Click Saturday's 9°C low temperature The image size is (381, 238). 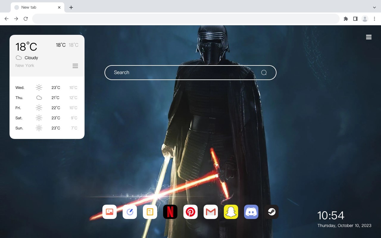(x=74, y=118)
